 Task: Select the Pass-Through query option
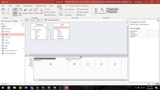tap(50, 12)
